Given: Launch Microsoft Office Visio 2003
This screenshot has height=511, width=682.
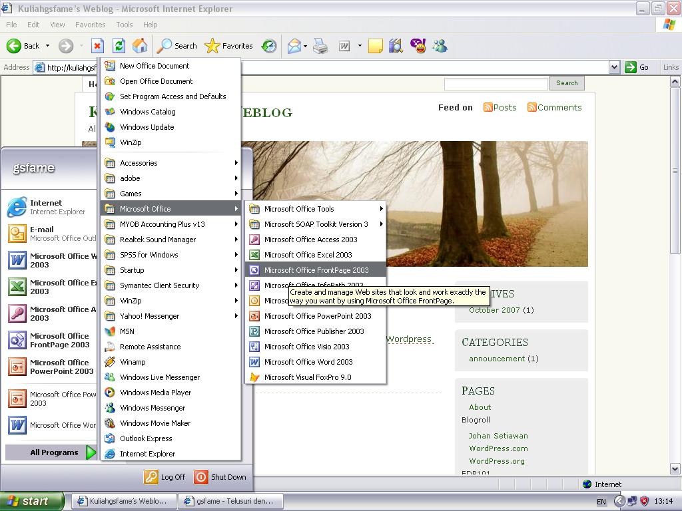Looking at the screenshot, I should (315, 346).
